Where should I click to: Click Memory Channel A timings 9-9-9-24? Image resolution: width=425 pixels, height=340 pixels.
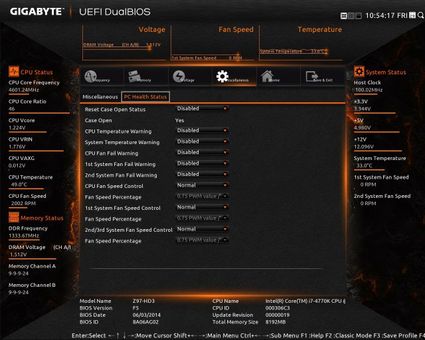(x=19, y=274)
